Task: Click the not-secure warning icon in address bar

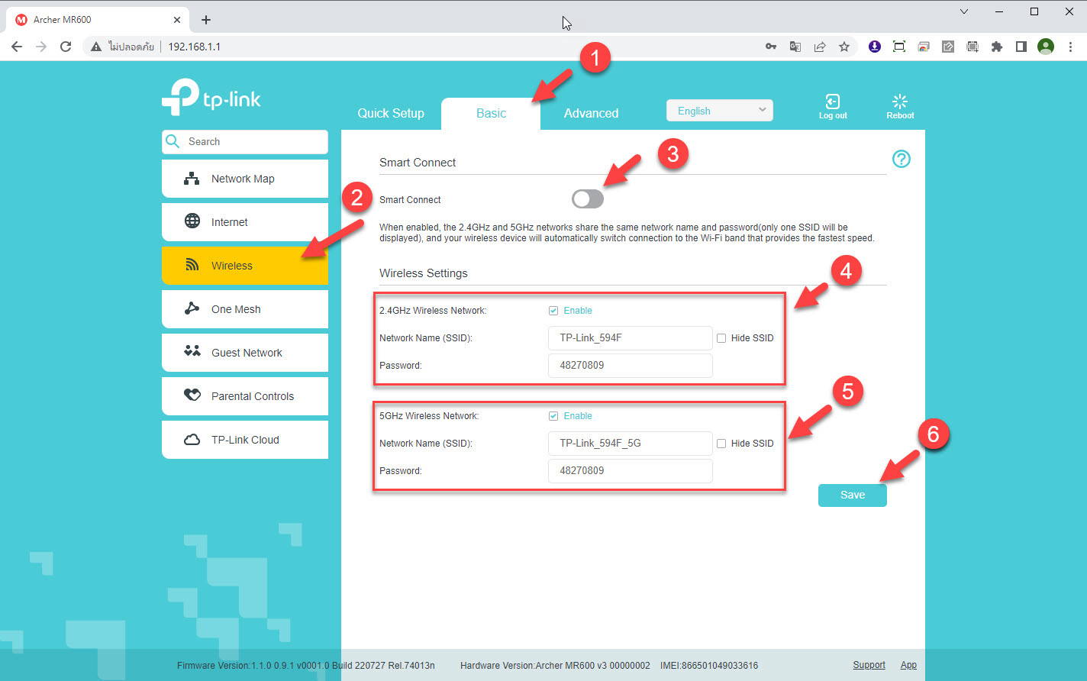Action: pos(96,47)
